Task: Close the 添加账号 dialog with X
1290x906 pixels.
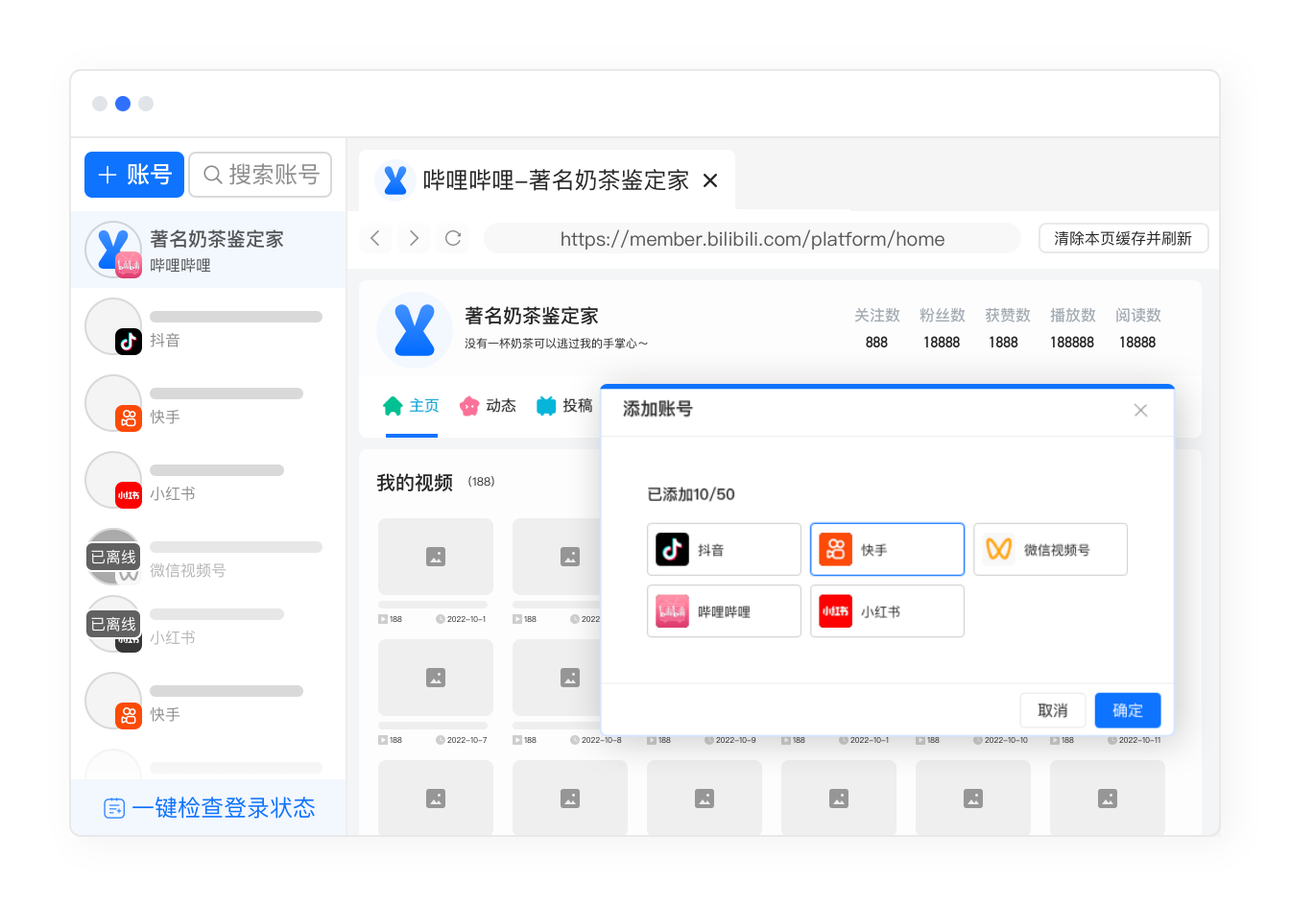Action: (x=1140, y=410)
